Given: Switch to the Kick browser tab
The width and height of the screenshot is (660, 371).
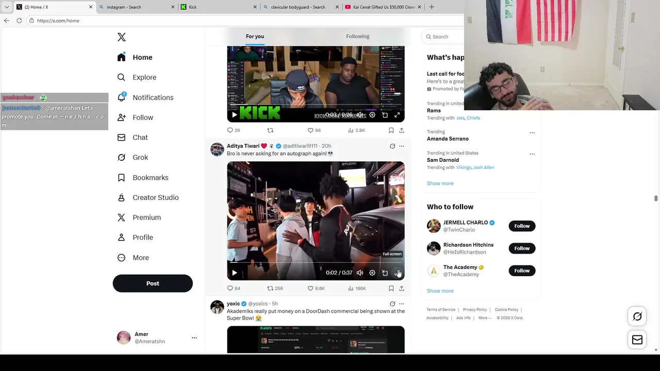Looking at the screenshot, I should pyautogui.click(x=219, y=7).
